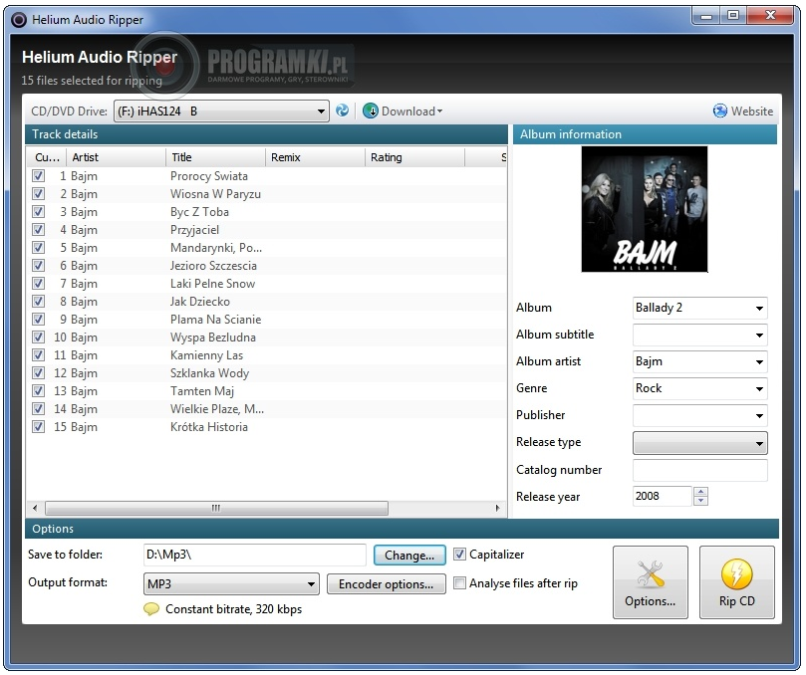Viewport: 806px width, 675px height.
Task: Select the Szklanka Wody track title
Action: 210,373
